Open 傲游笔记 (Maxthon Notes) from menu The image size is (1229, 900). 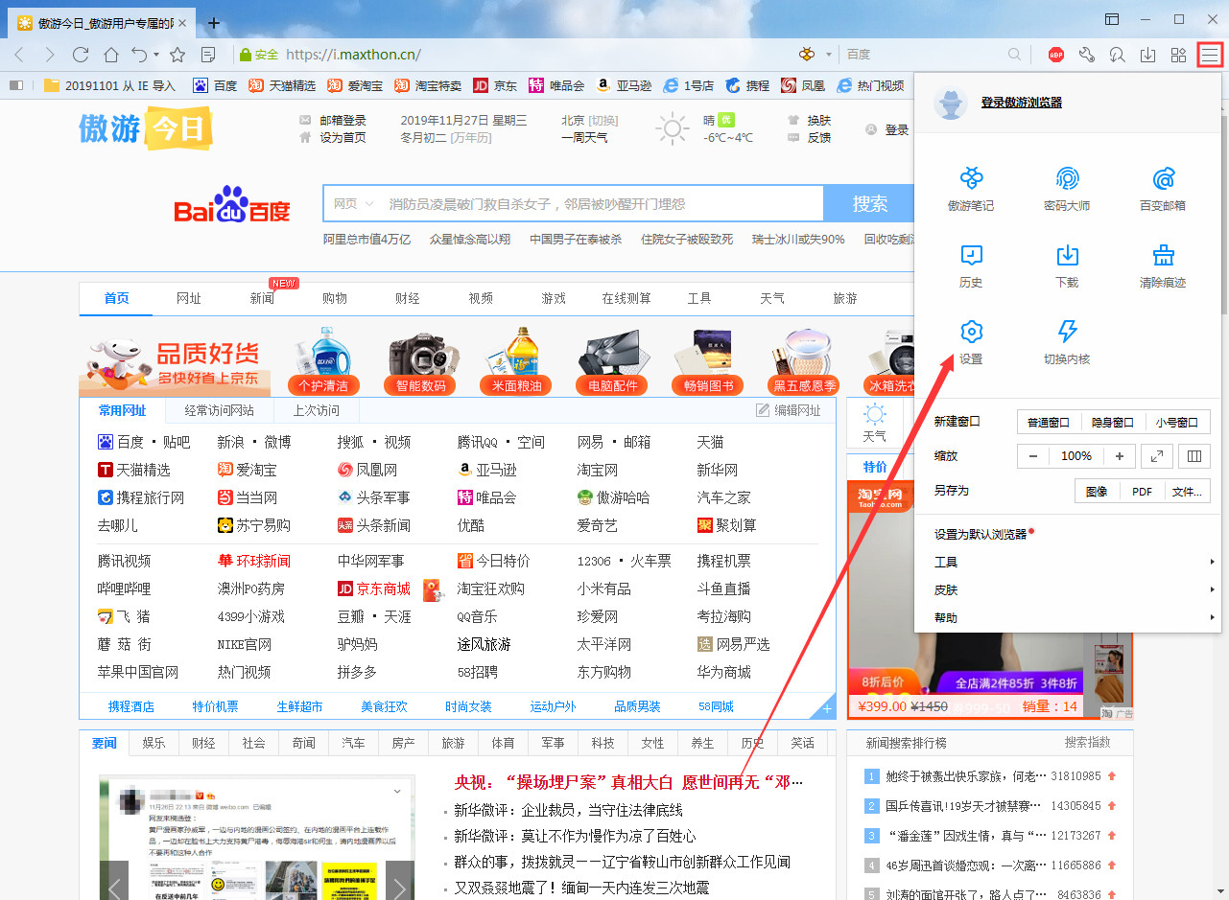pos(971,188)
